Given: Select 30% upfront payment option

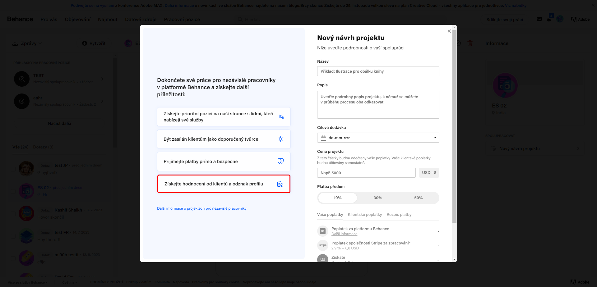Looking at the screenshot, I should (x=378, y=198).
